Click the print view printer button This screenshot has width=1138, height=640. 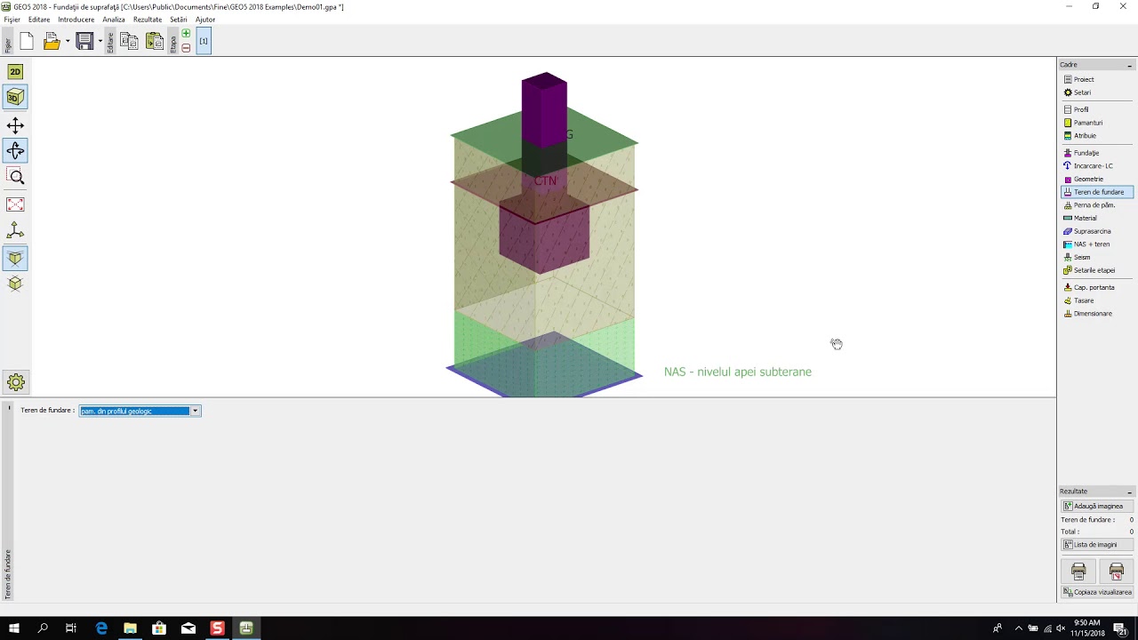(x=1117, y=572)
